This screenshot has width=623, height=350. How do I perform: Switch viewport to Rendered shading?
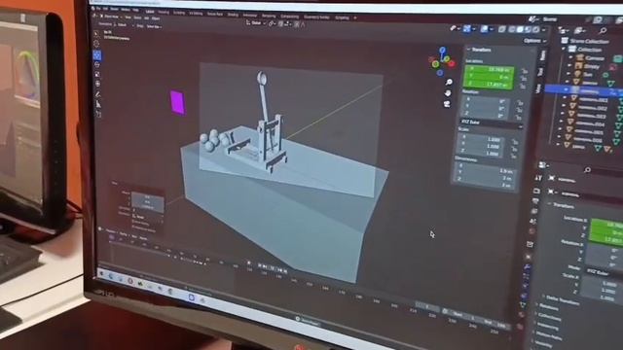tap(535, 30)
